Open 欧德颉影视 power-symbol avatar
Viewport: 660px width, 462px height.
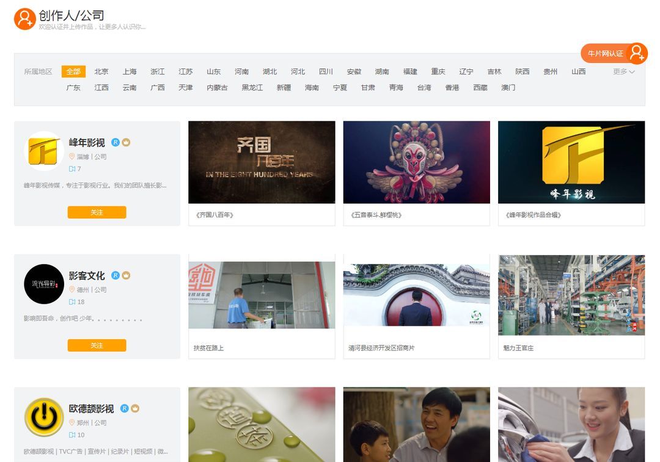pos(44,417)
